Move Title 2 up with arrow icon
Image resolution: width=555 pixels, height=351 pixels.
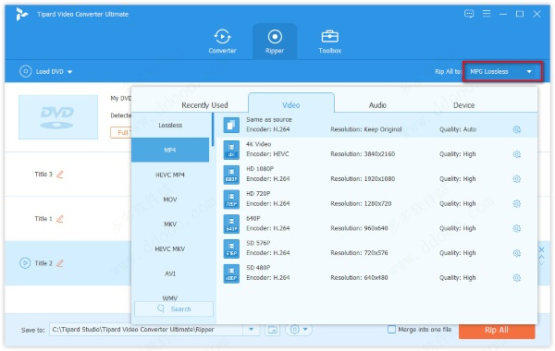click(x=541, y=257)
